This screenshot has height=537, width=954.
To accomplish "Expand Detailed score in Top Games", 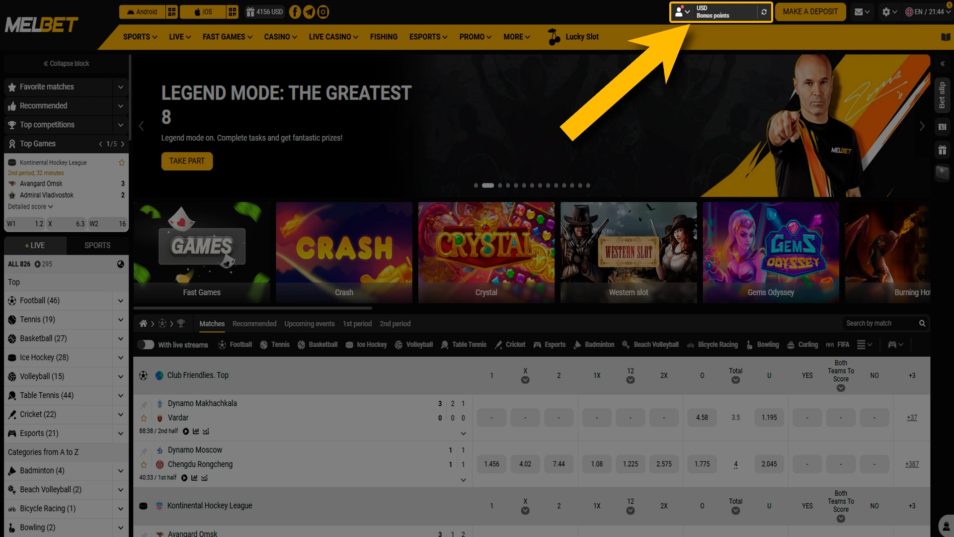I will 30,207.
